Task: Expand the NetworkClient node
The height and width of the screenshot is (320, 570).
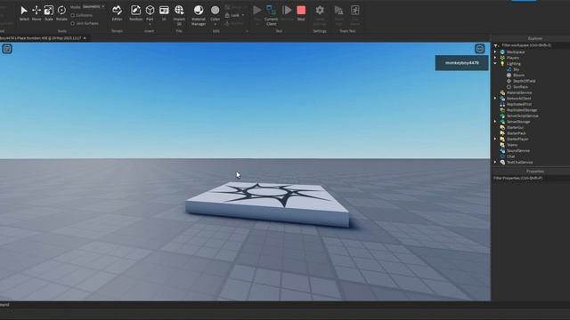Action: 495,99
